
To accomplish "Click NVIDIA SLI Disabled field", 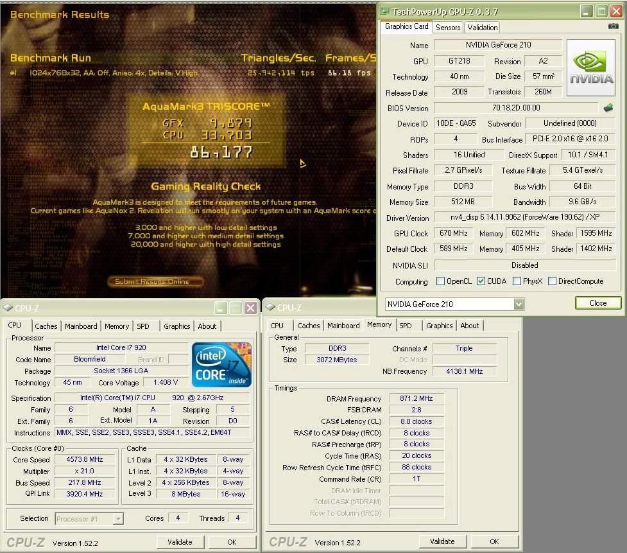I will 524,265.
